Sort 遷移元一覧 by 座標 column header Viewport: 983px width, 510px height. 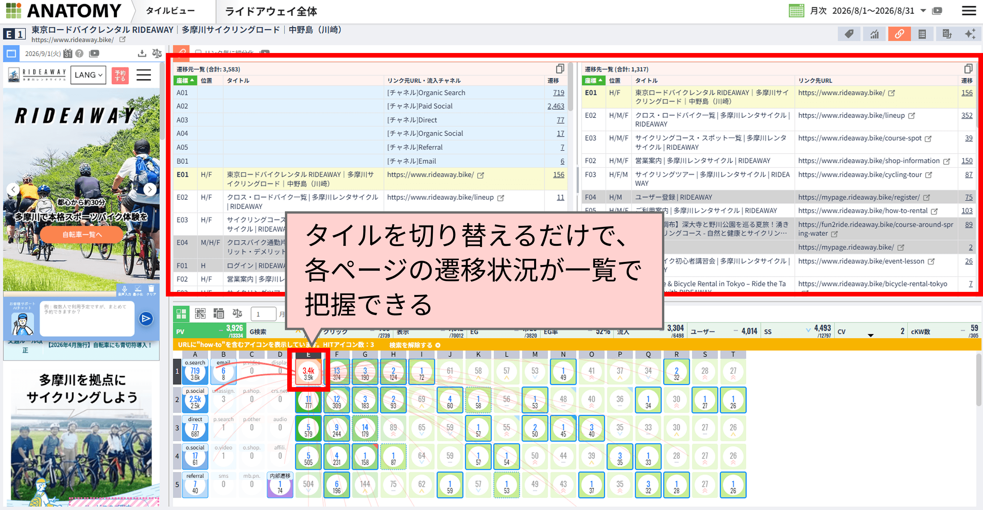tap(185, 81)
